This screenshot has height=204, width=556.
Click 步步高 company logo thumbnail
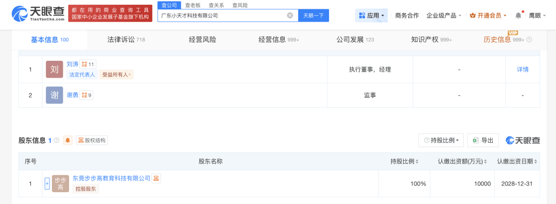pyautogui.click(x=60, y=184)
